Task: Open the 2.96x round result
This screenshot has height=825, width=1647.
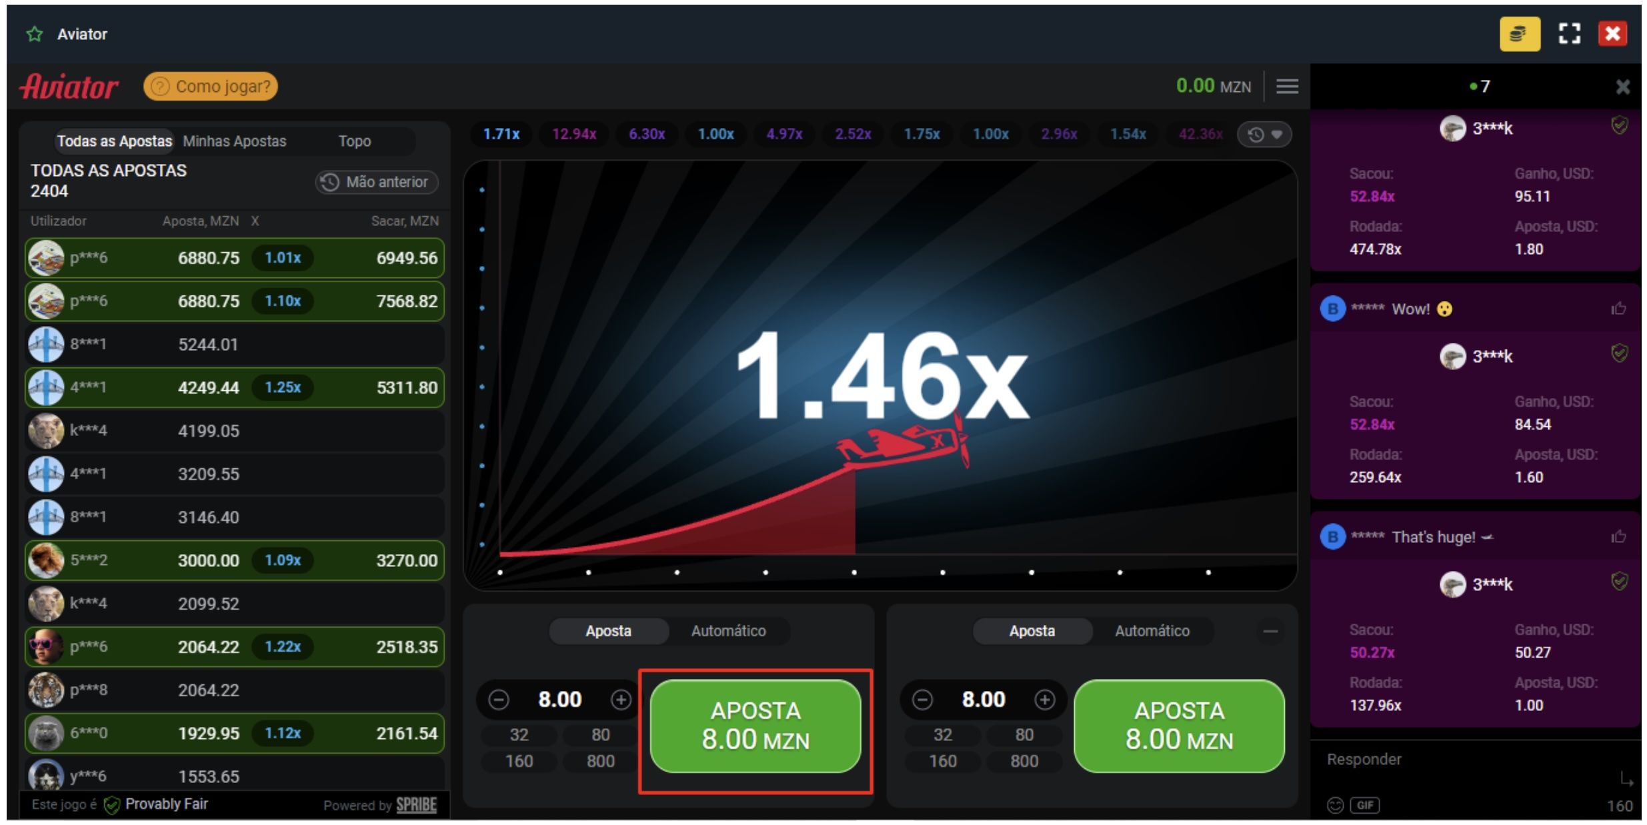Action: coord(1059,134)
